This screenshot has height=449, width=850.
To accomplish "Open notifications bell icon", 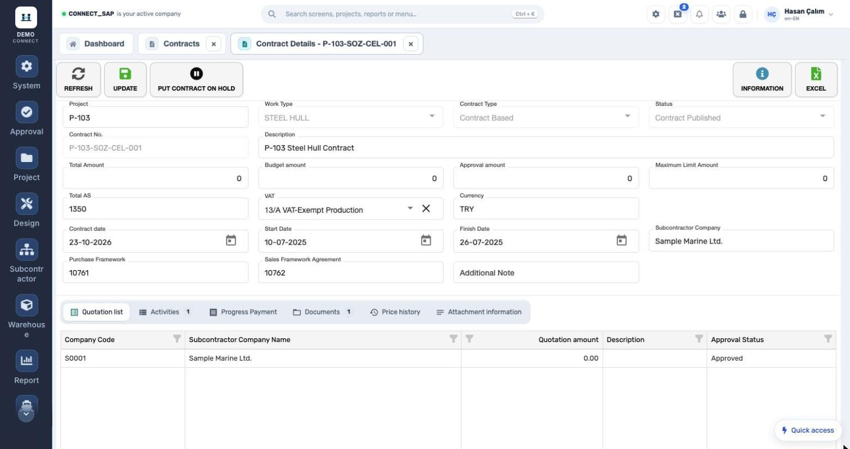I will [x=699, y=14].
